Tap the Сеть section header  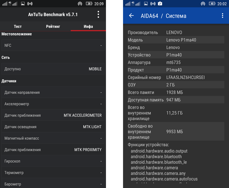click(x=6, y=57)
